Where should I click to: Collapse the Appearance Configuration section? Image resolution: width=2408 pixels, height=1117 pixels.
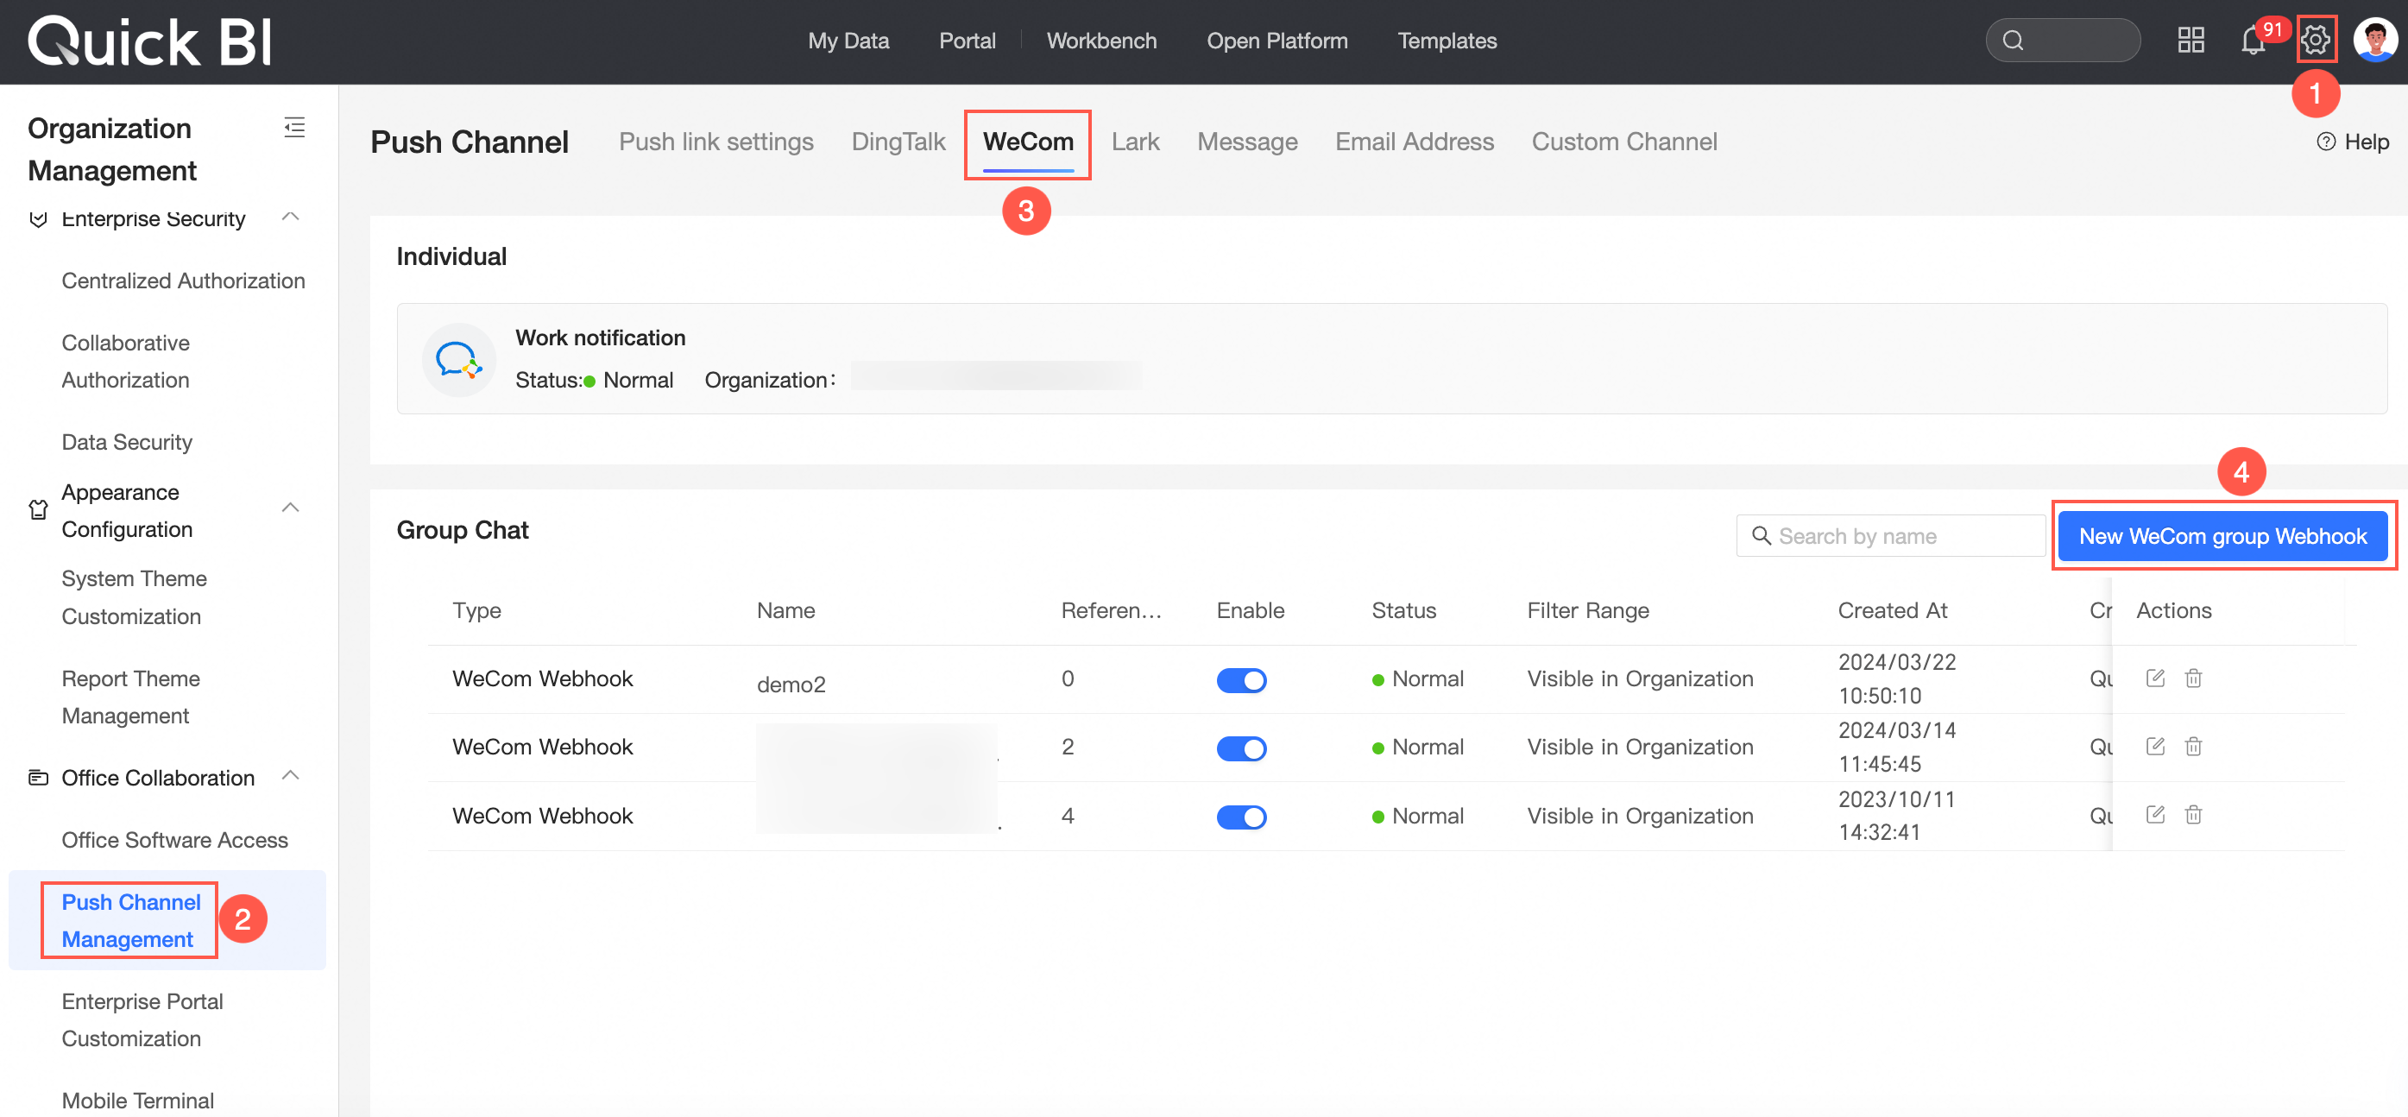click(291, 508)
